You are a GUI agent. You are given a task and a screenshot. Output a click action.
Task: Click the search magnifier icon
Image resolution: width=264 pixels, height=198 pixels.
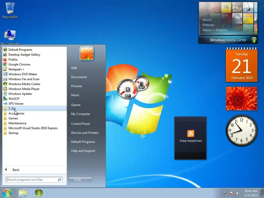(x=60, y=180)
